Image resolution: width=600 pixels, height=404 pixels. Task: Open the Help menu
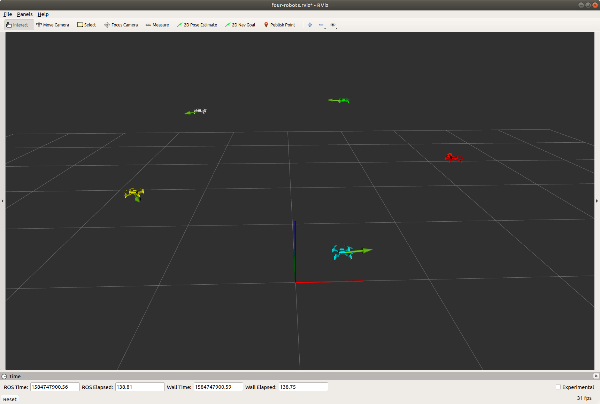[43, 14]
